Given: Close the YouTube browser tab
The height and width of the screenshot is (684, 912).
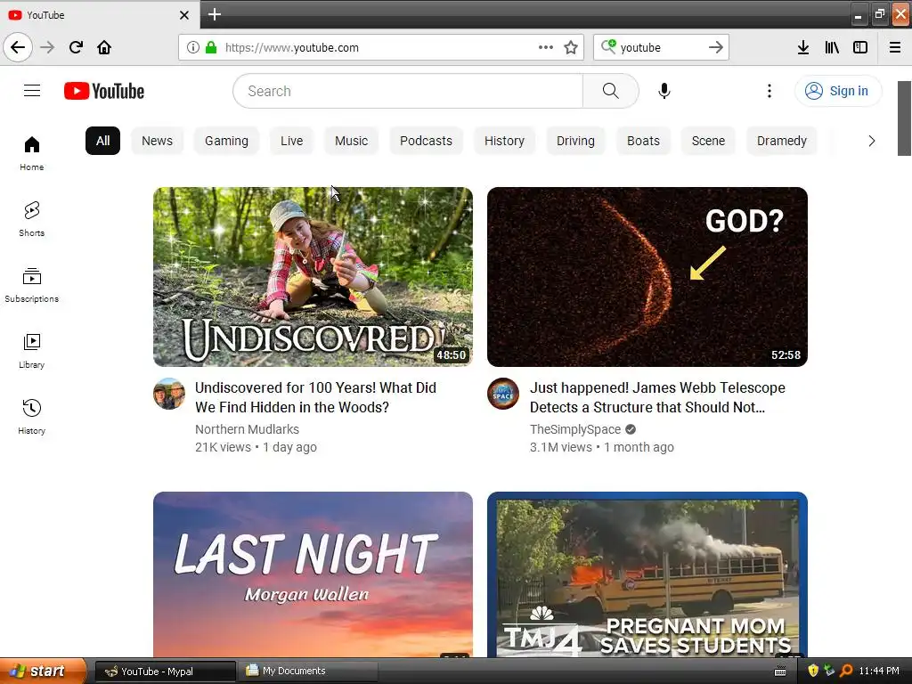Looking at the screenshot, I should point(183,15).
